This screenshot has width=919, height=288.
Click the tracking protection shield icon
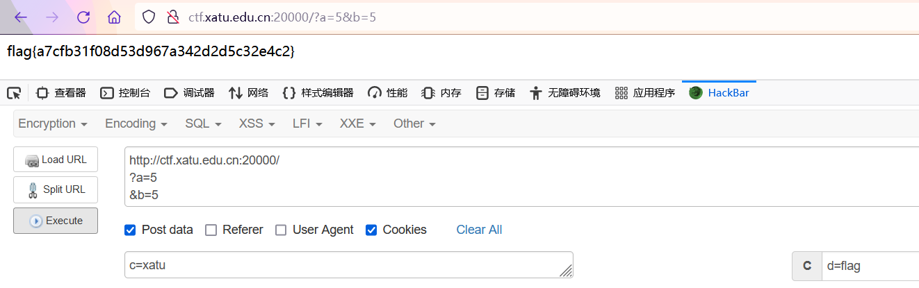tap(148, 17)
